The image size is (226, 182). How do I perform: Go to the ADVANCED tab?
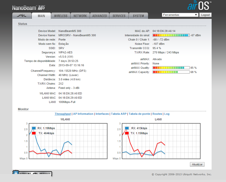(x=100, y=16)
